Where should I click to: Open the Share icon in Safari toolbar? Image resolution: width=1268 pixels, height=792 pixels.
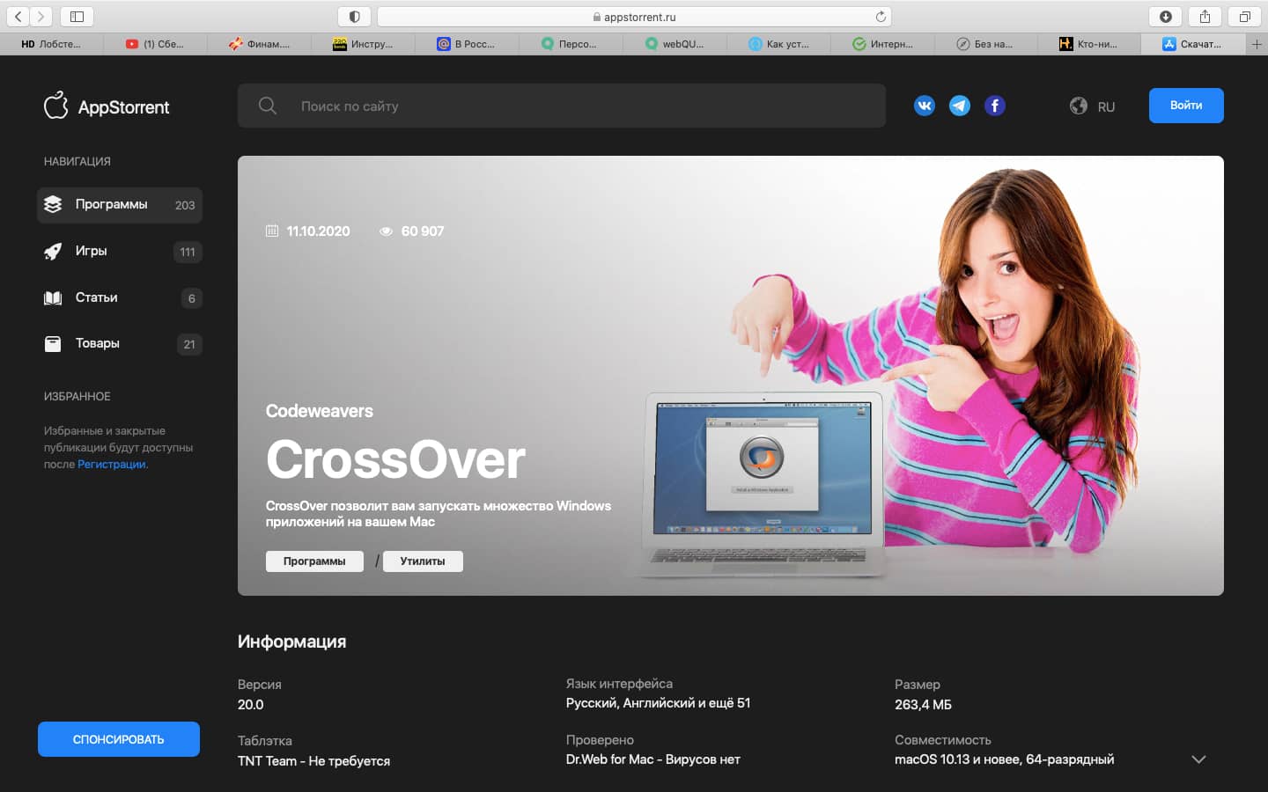coord(1205,17)
